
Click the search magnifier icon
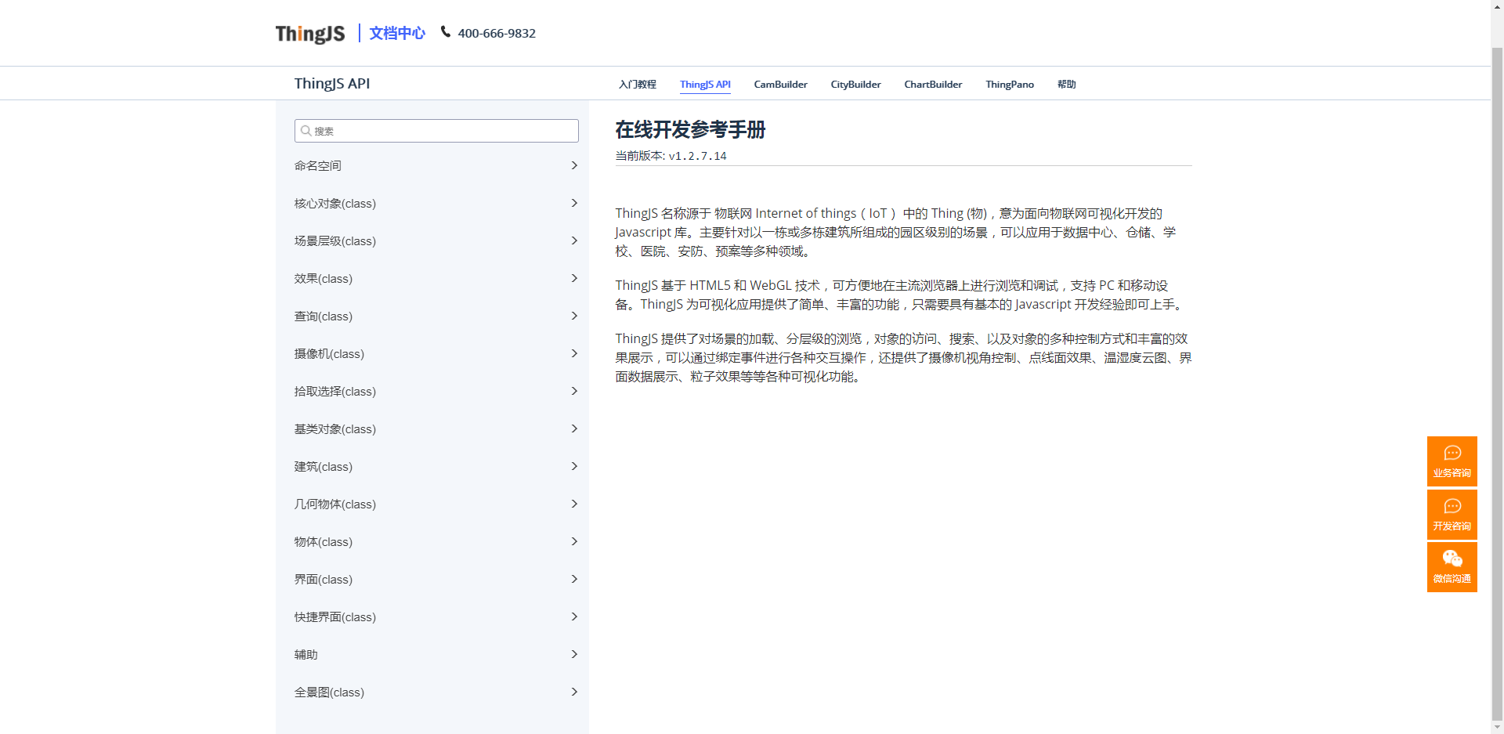point(305,131)
